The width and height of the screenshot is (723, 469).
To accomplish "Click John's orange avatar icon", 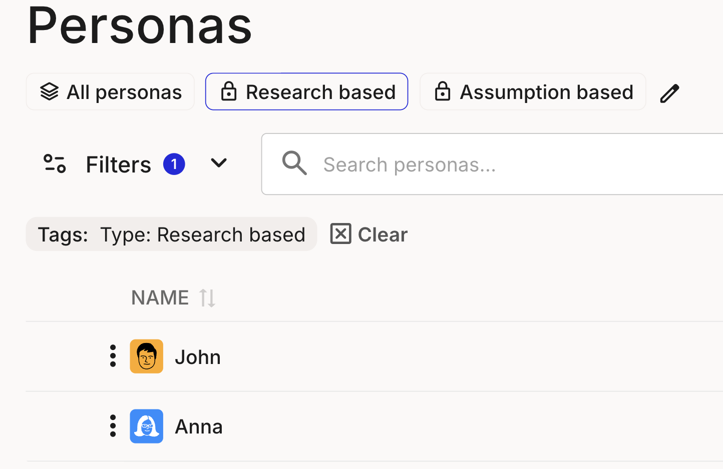I will point(147,356).
